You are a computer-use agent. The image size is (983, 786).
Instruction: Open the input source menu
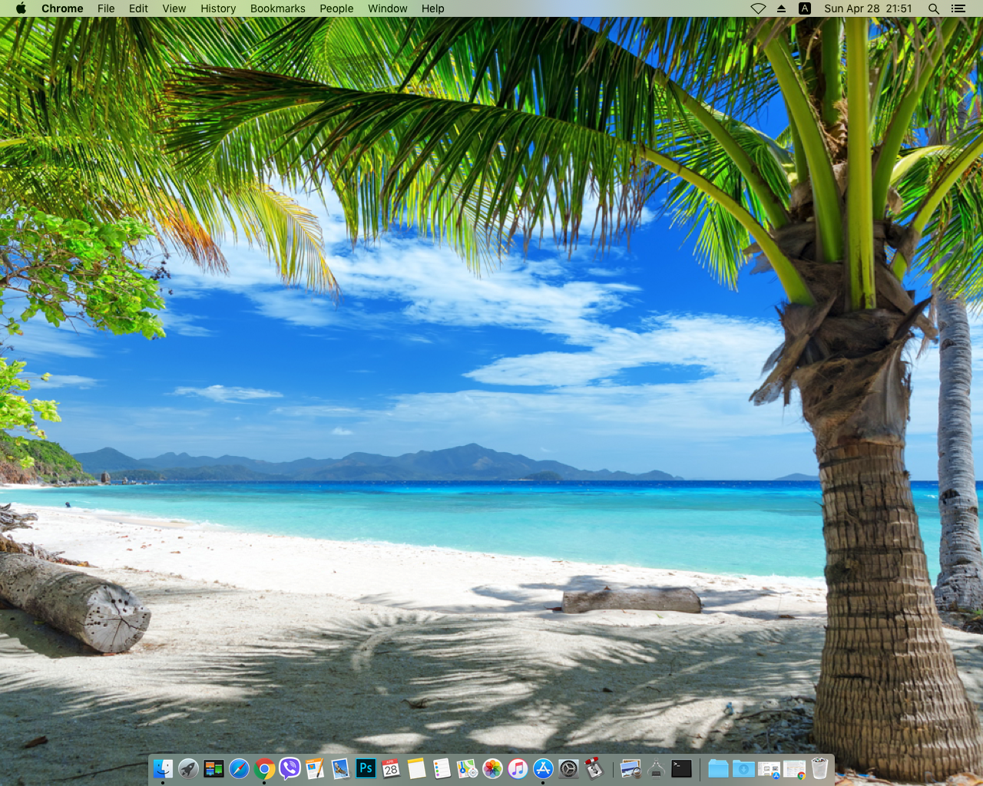[x=805, y=8]
